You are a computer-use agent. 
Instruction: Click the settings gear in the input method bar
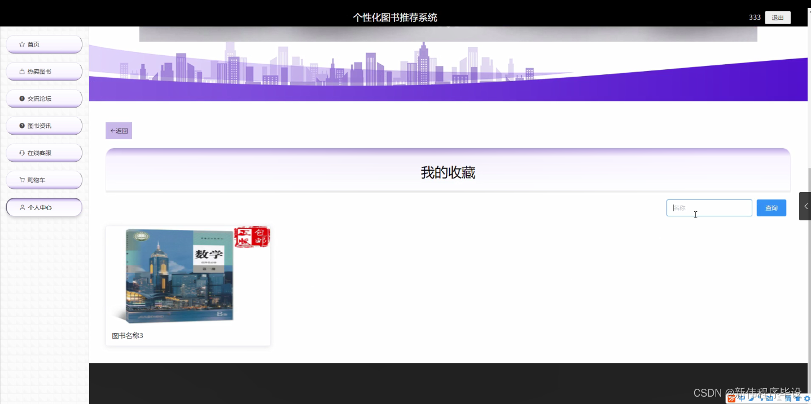806,399
